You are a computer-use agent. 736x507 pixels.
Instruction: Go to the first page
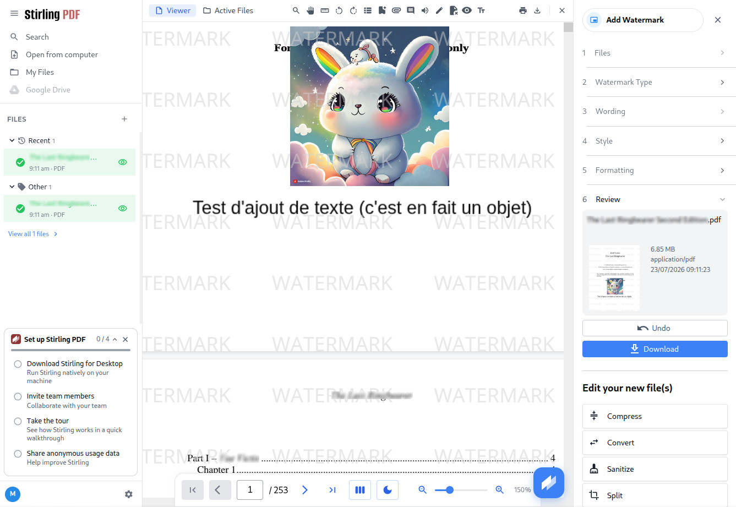193,490
